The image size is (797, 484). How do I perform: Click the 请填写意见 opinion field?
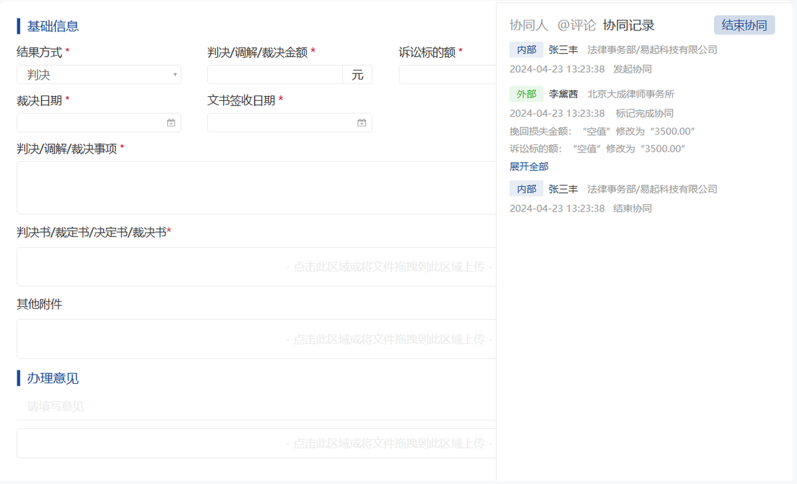coord(256,406)
